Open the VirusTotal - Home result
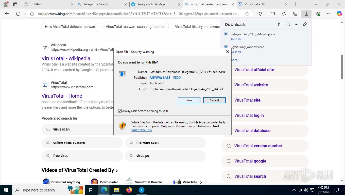 point(62,96)
